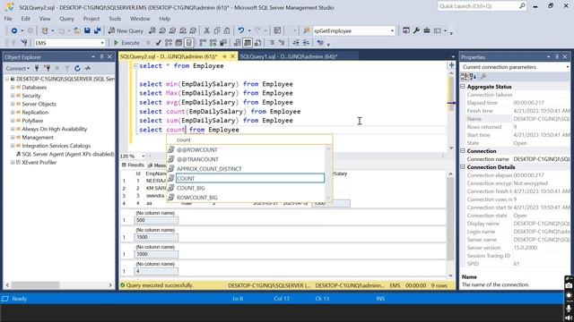Open the Help menu
Viewport: 574px width, 322px height.
(x=165, y=19)
